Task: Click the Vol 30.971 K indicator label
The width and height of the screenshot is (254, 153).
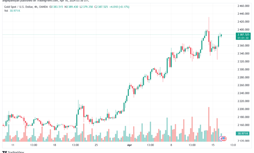Action: (x=12, y=11)
